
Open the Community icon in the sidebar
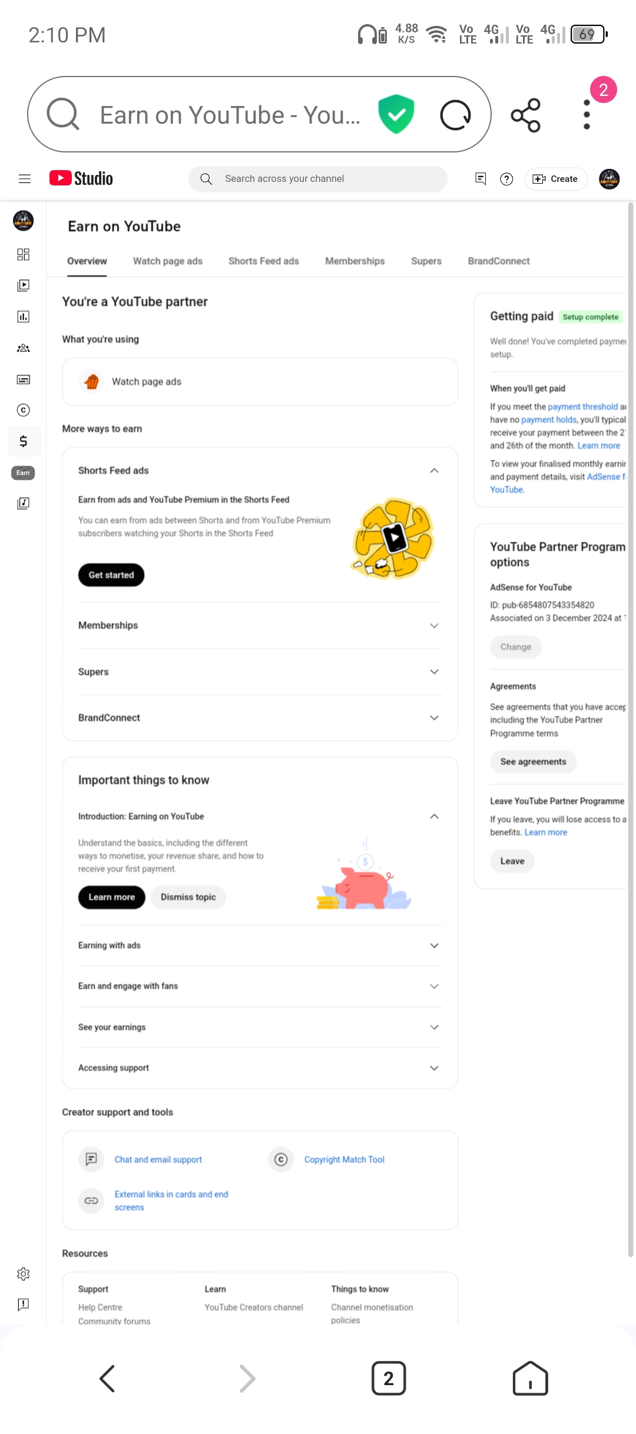23,348
